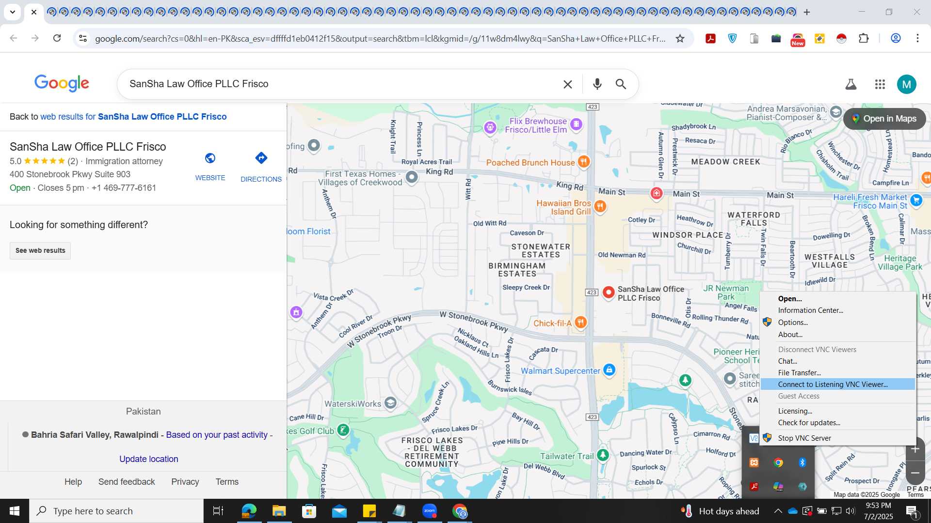Open Send feedback link
The height and width of the screenshot is (523, 931).
coord(127,482)
